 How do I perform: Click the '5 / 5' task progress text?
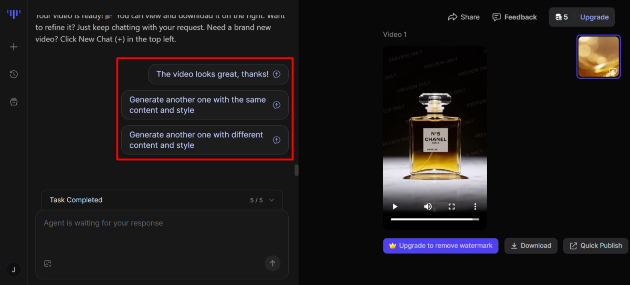click(256, 200)
